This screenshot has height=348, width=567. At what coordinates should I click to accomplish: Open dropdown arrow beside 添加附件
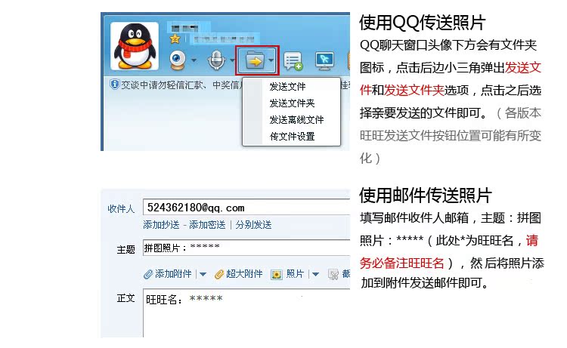tap(203, 274)
